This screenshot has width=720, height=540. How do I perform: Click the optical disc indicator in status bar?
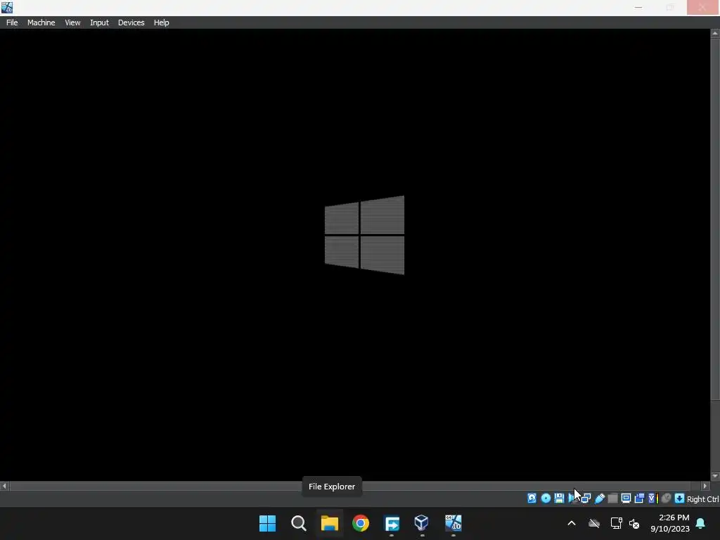(x=546, y=499)
